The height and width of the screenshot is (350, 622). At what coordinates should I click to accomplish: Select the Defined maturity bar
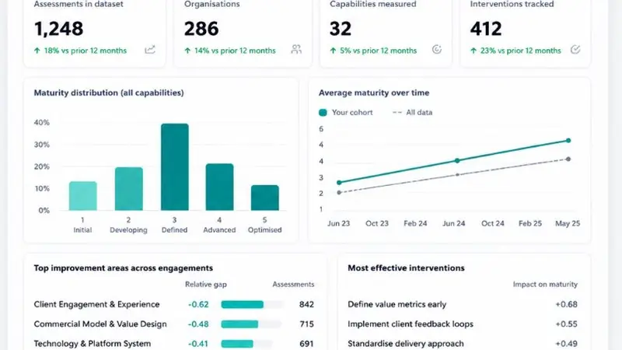[x=174, y=167]
